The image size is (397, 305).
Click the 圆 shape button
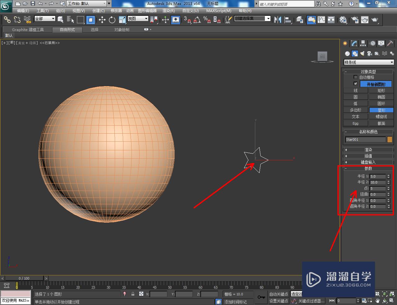point(355,97)
